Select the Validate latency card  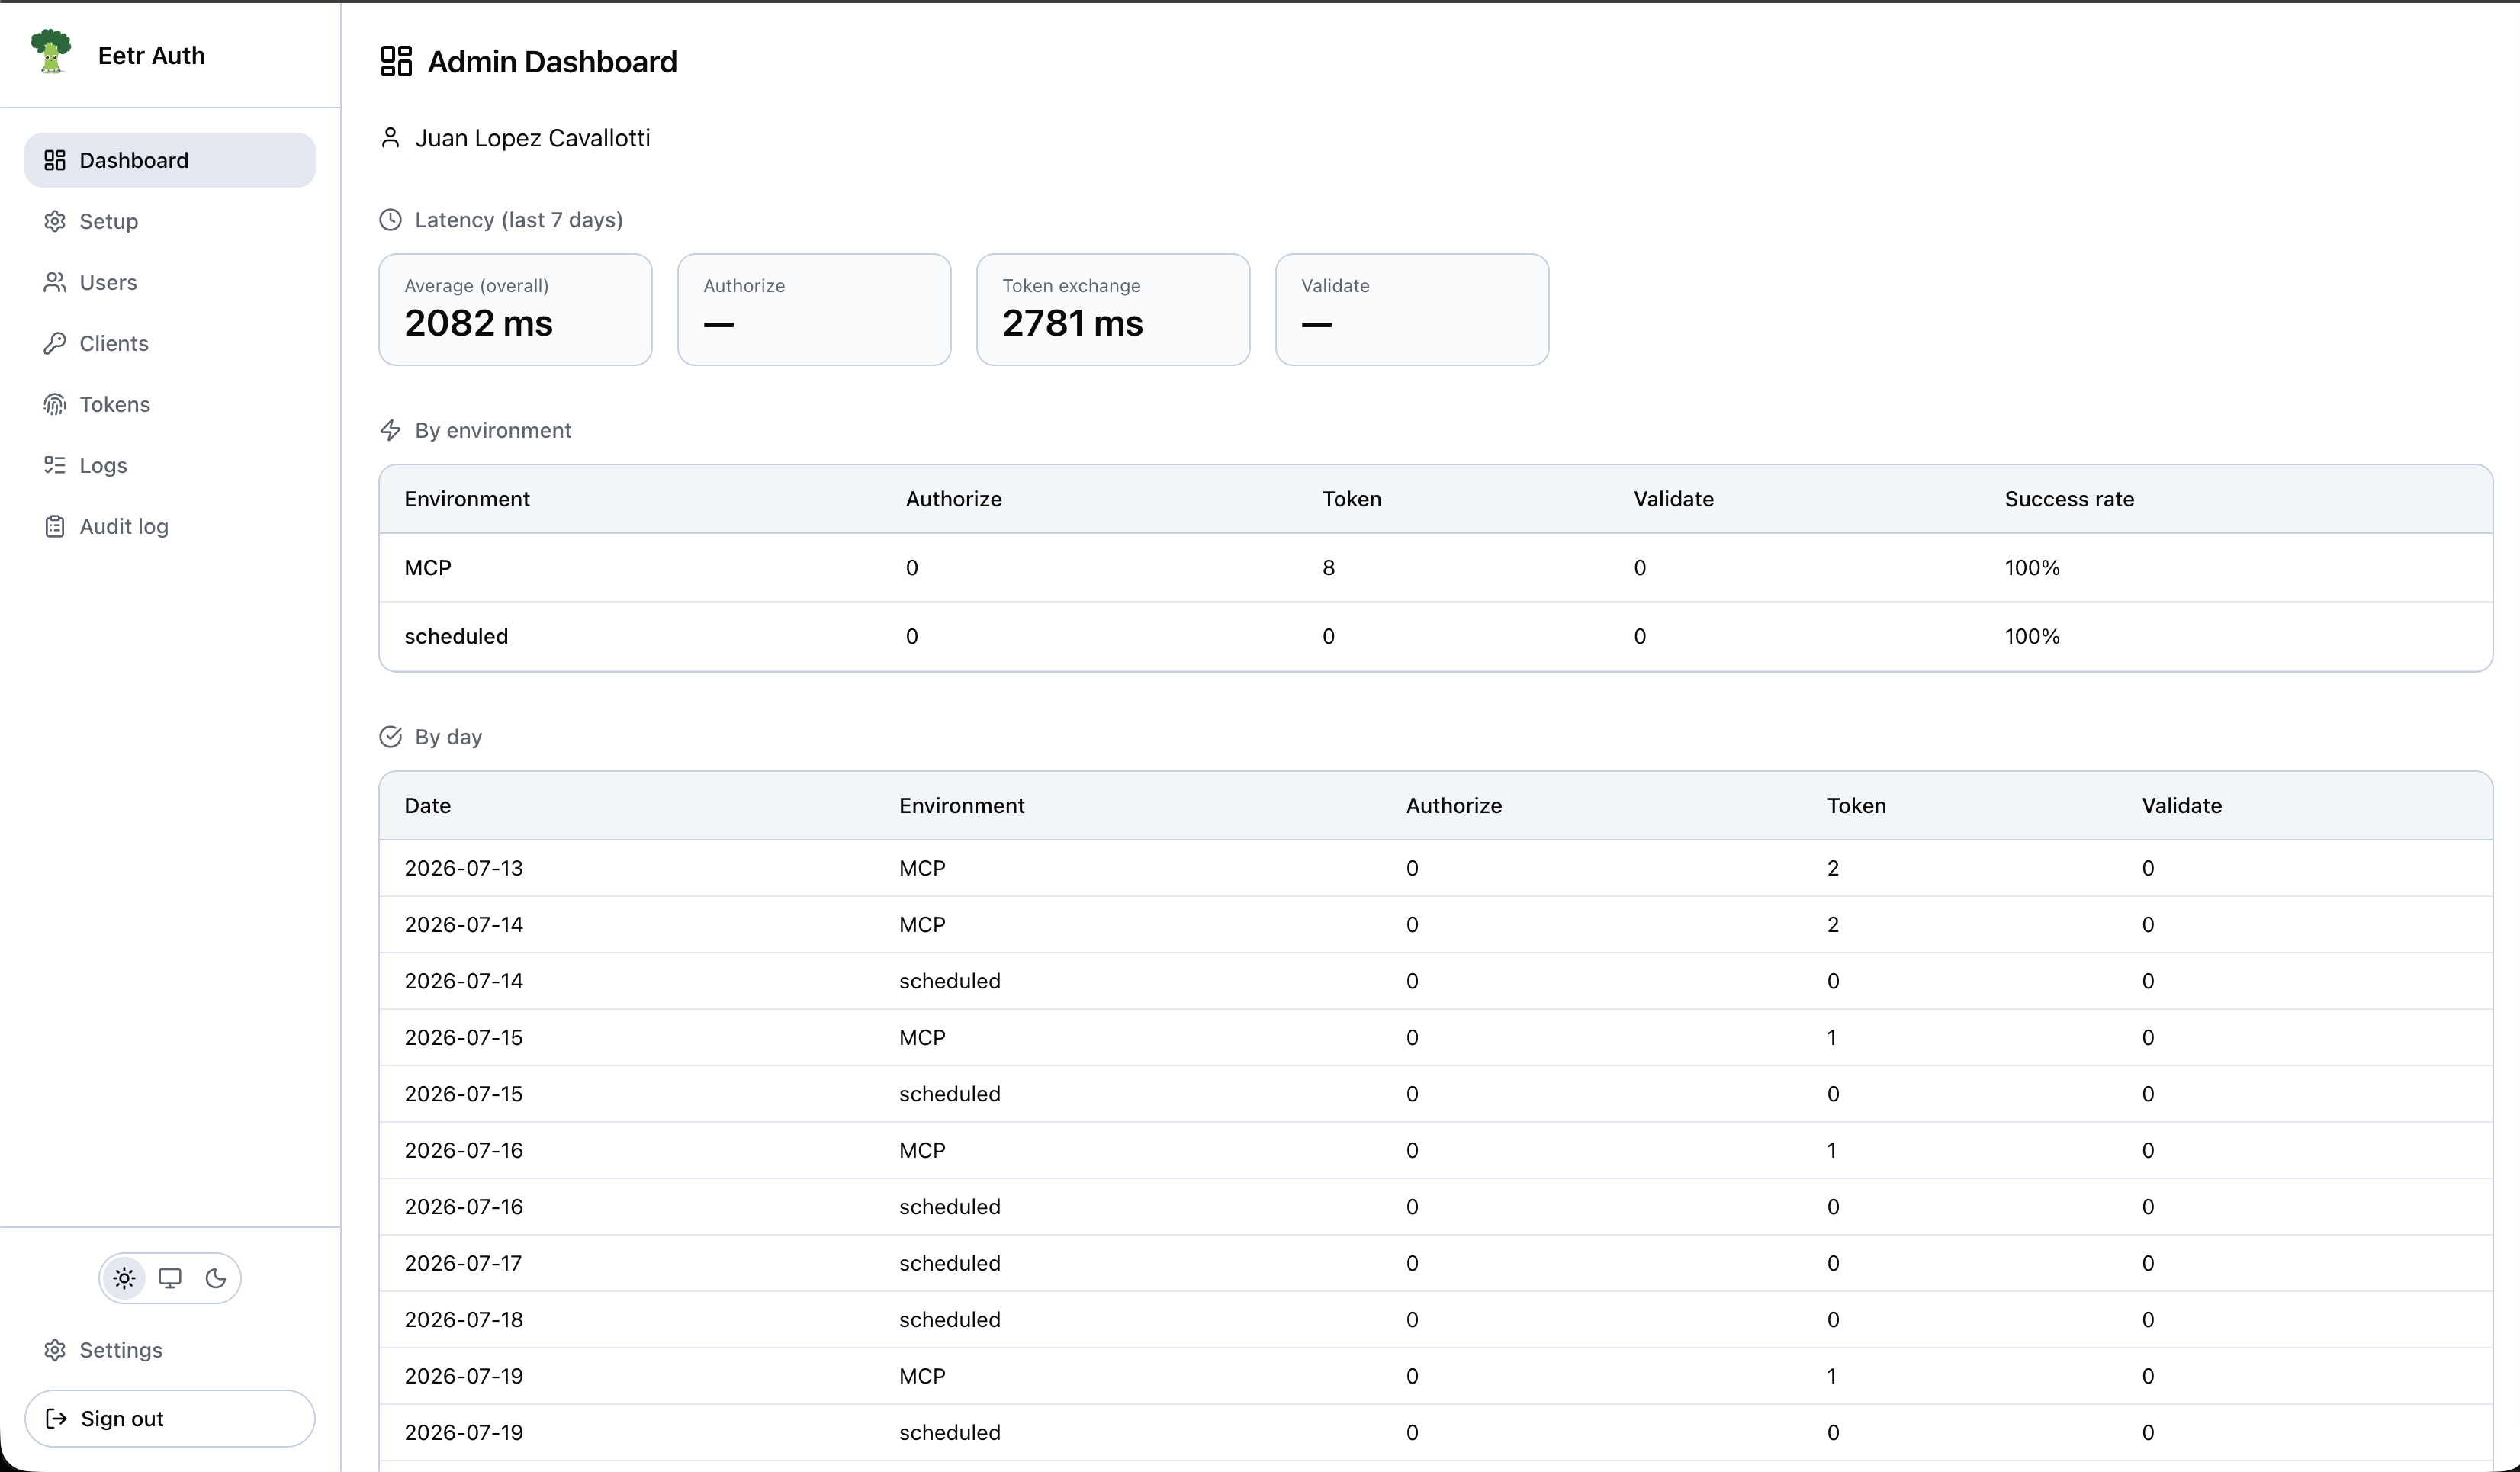(1412, 309)
